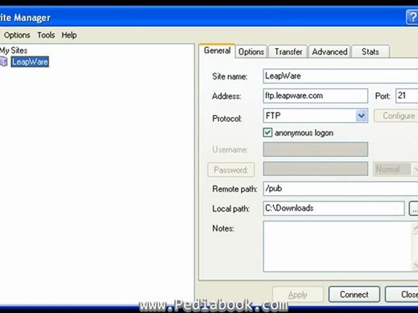
Task: Click the Notes scrollbar down arrow
Action: 415,265
